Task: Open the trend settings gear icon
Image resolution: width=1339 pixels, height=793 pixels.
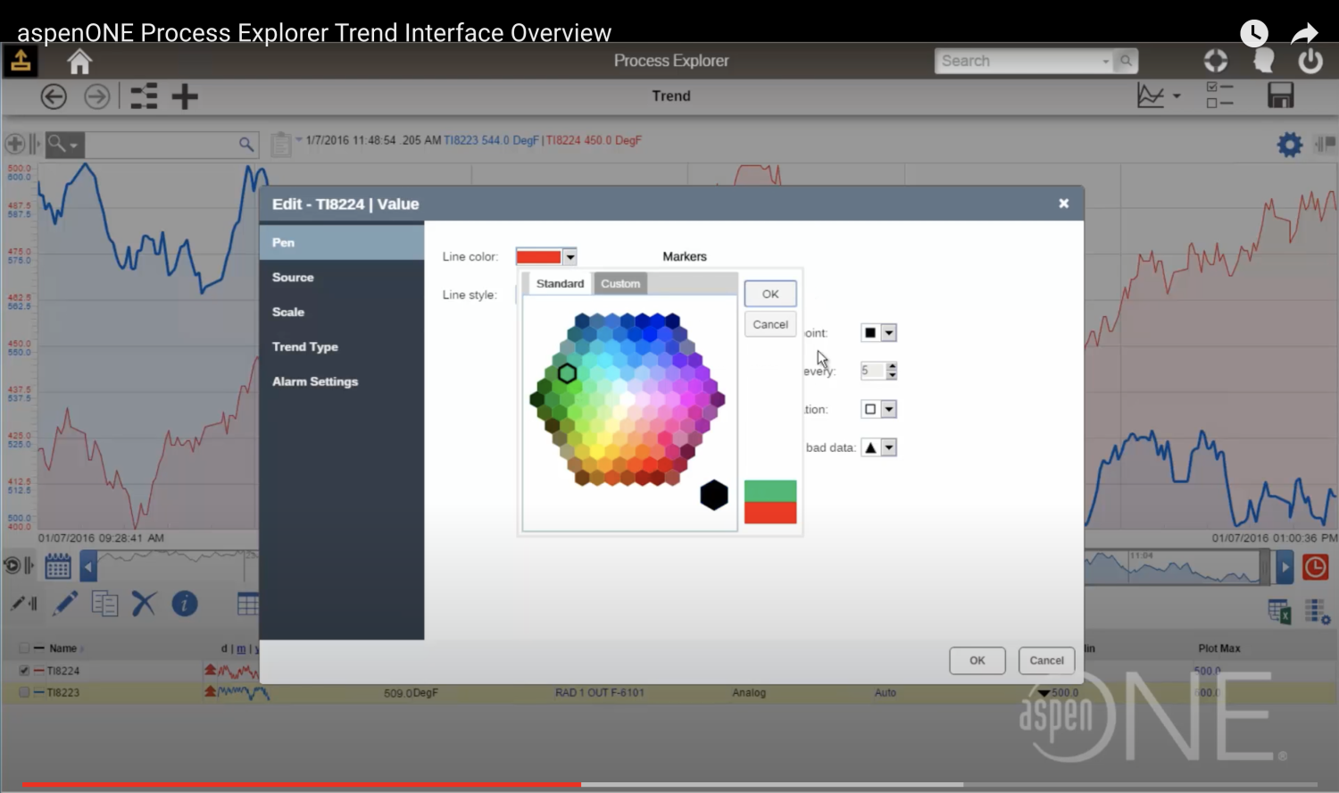Action: tap(1289, 145)
